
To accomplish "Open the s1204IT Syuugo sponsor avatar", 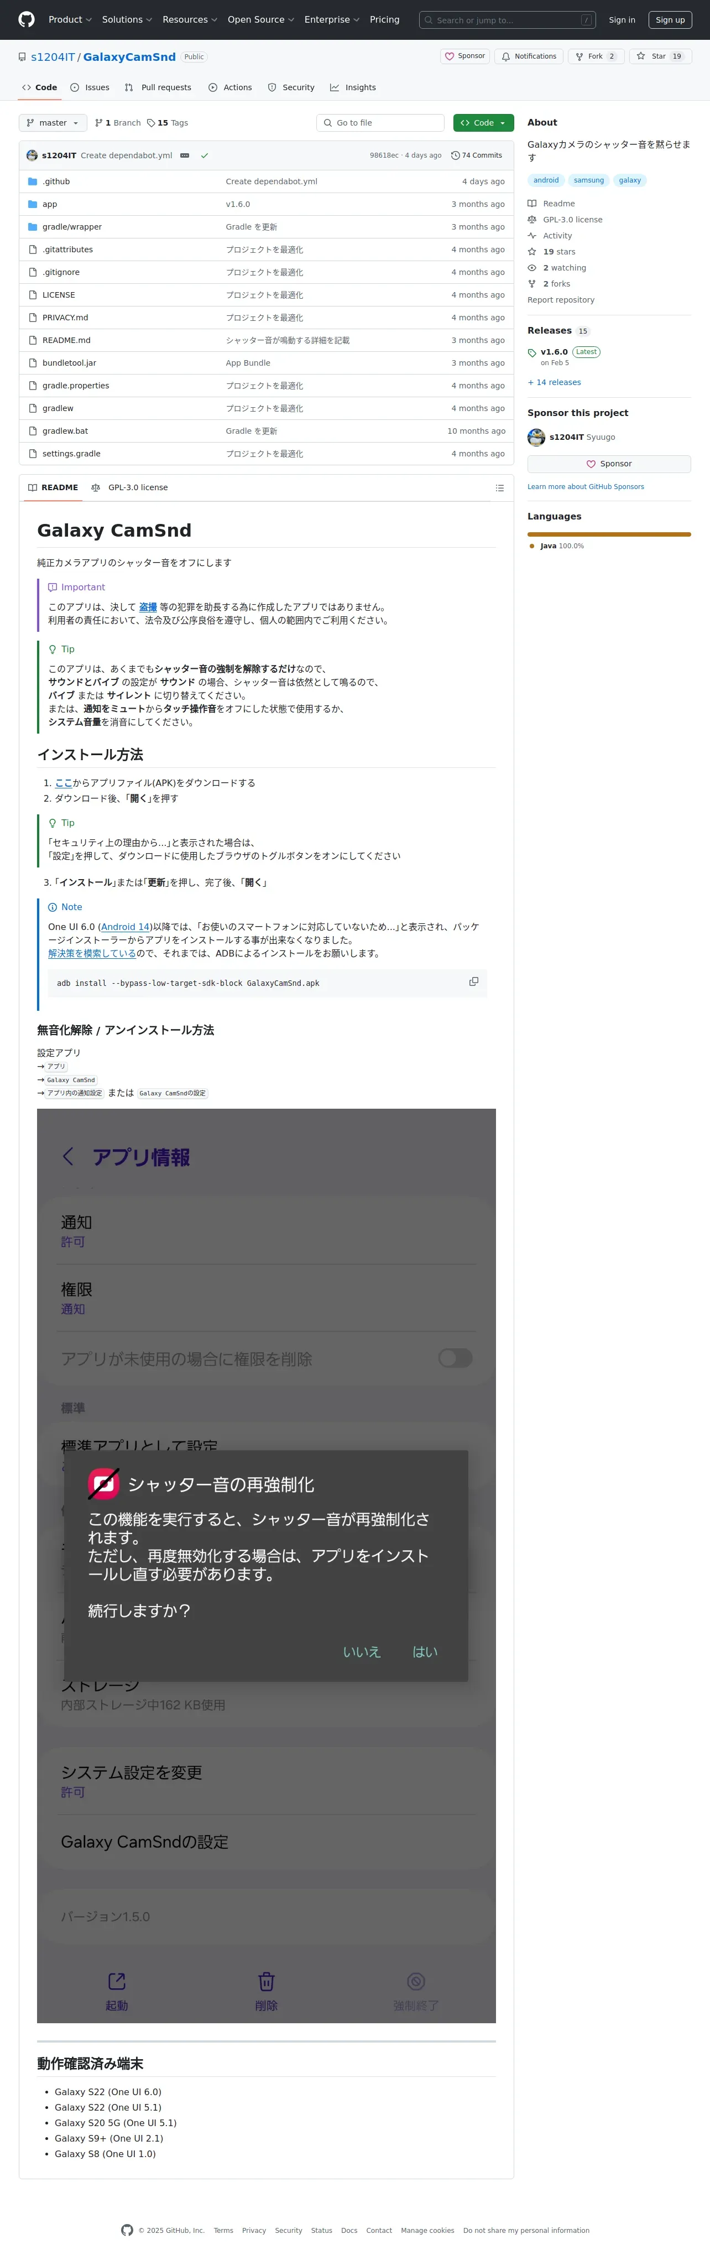I will coord(536,437).
